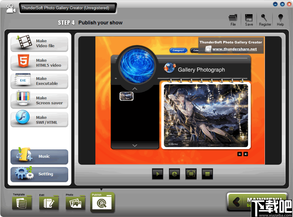Image resolution: width=293 pixels, height=217 pixels.
Task: Choose Make HTML5 video output
Action: pyautogui.click(x=39, y=63)
